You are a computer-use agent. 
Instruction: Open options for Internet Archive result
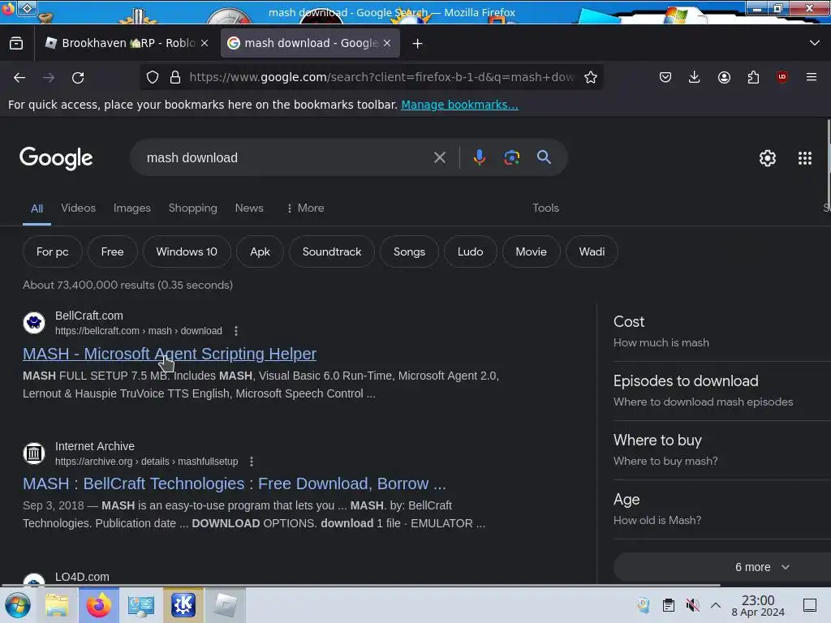[x=252, y=462]
